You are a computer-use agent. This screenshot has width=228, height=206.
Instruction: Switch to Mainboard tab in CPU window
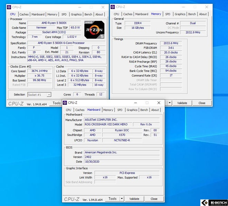(38, 15)
